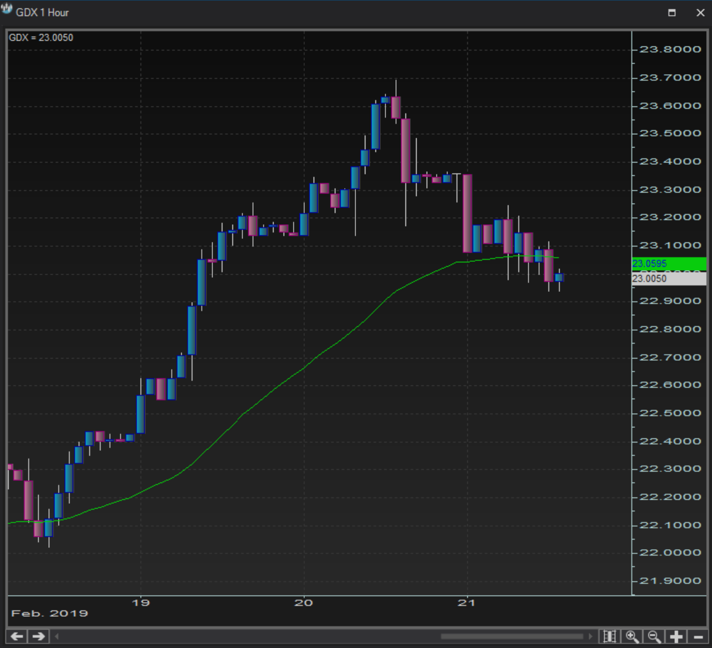Click the scrollbar right arrow
This screenshot has width=712, height=648.
coord(591,636)
